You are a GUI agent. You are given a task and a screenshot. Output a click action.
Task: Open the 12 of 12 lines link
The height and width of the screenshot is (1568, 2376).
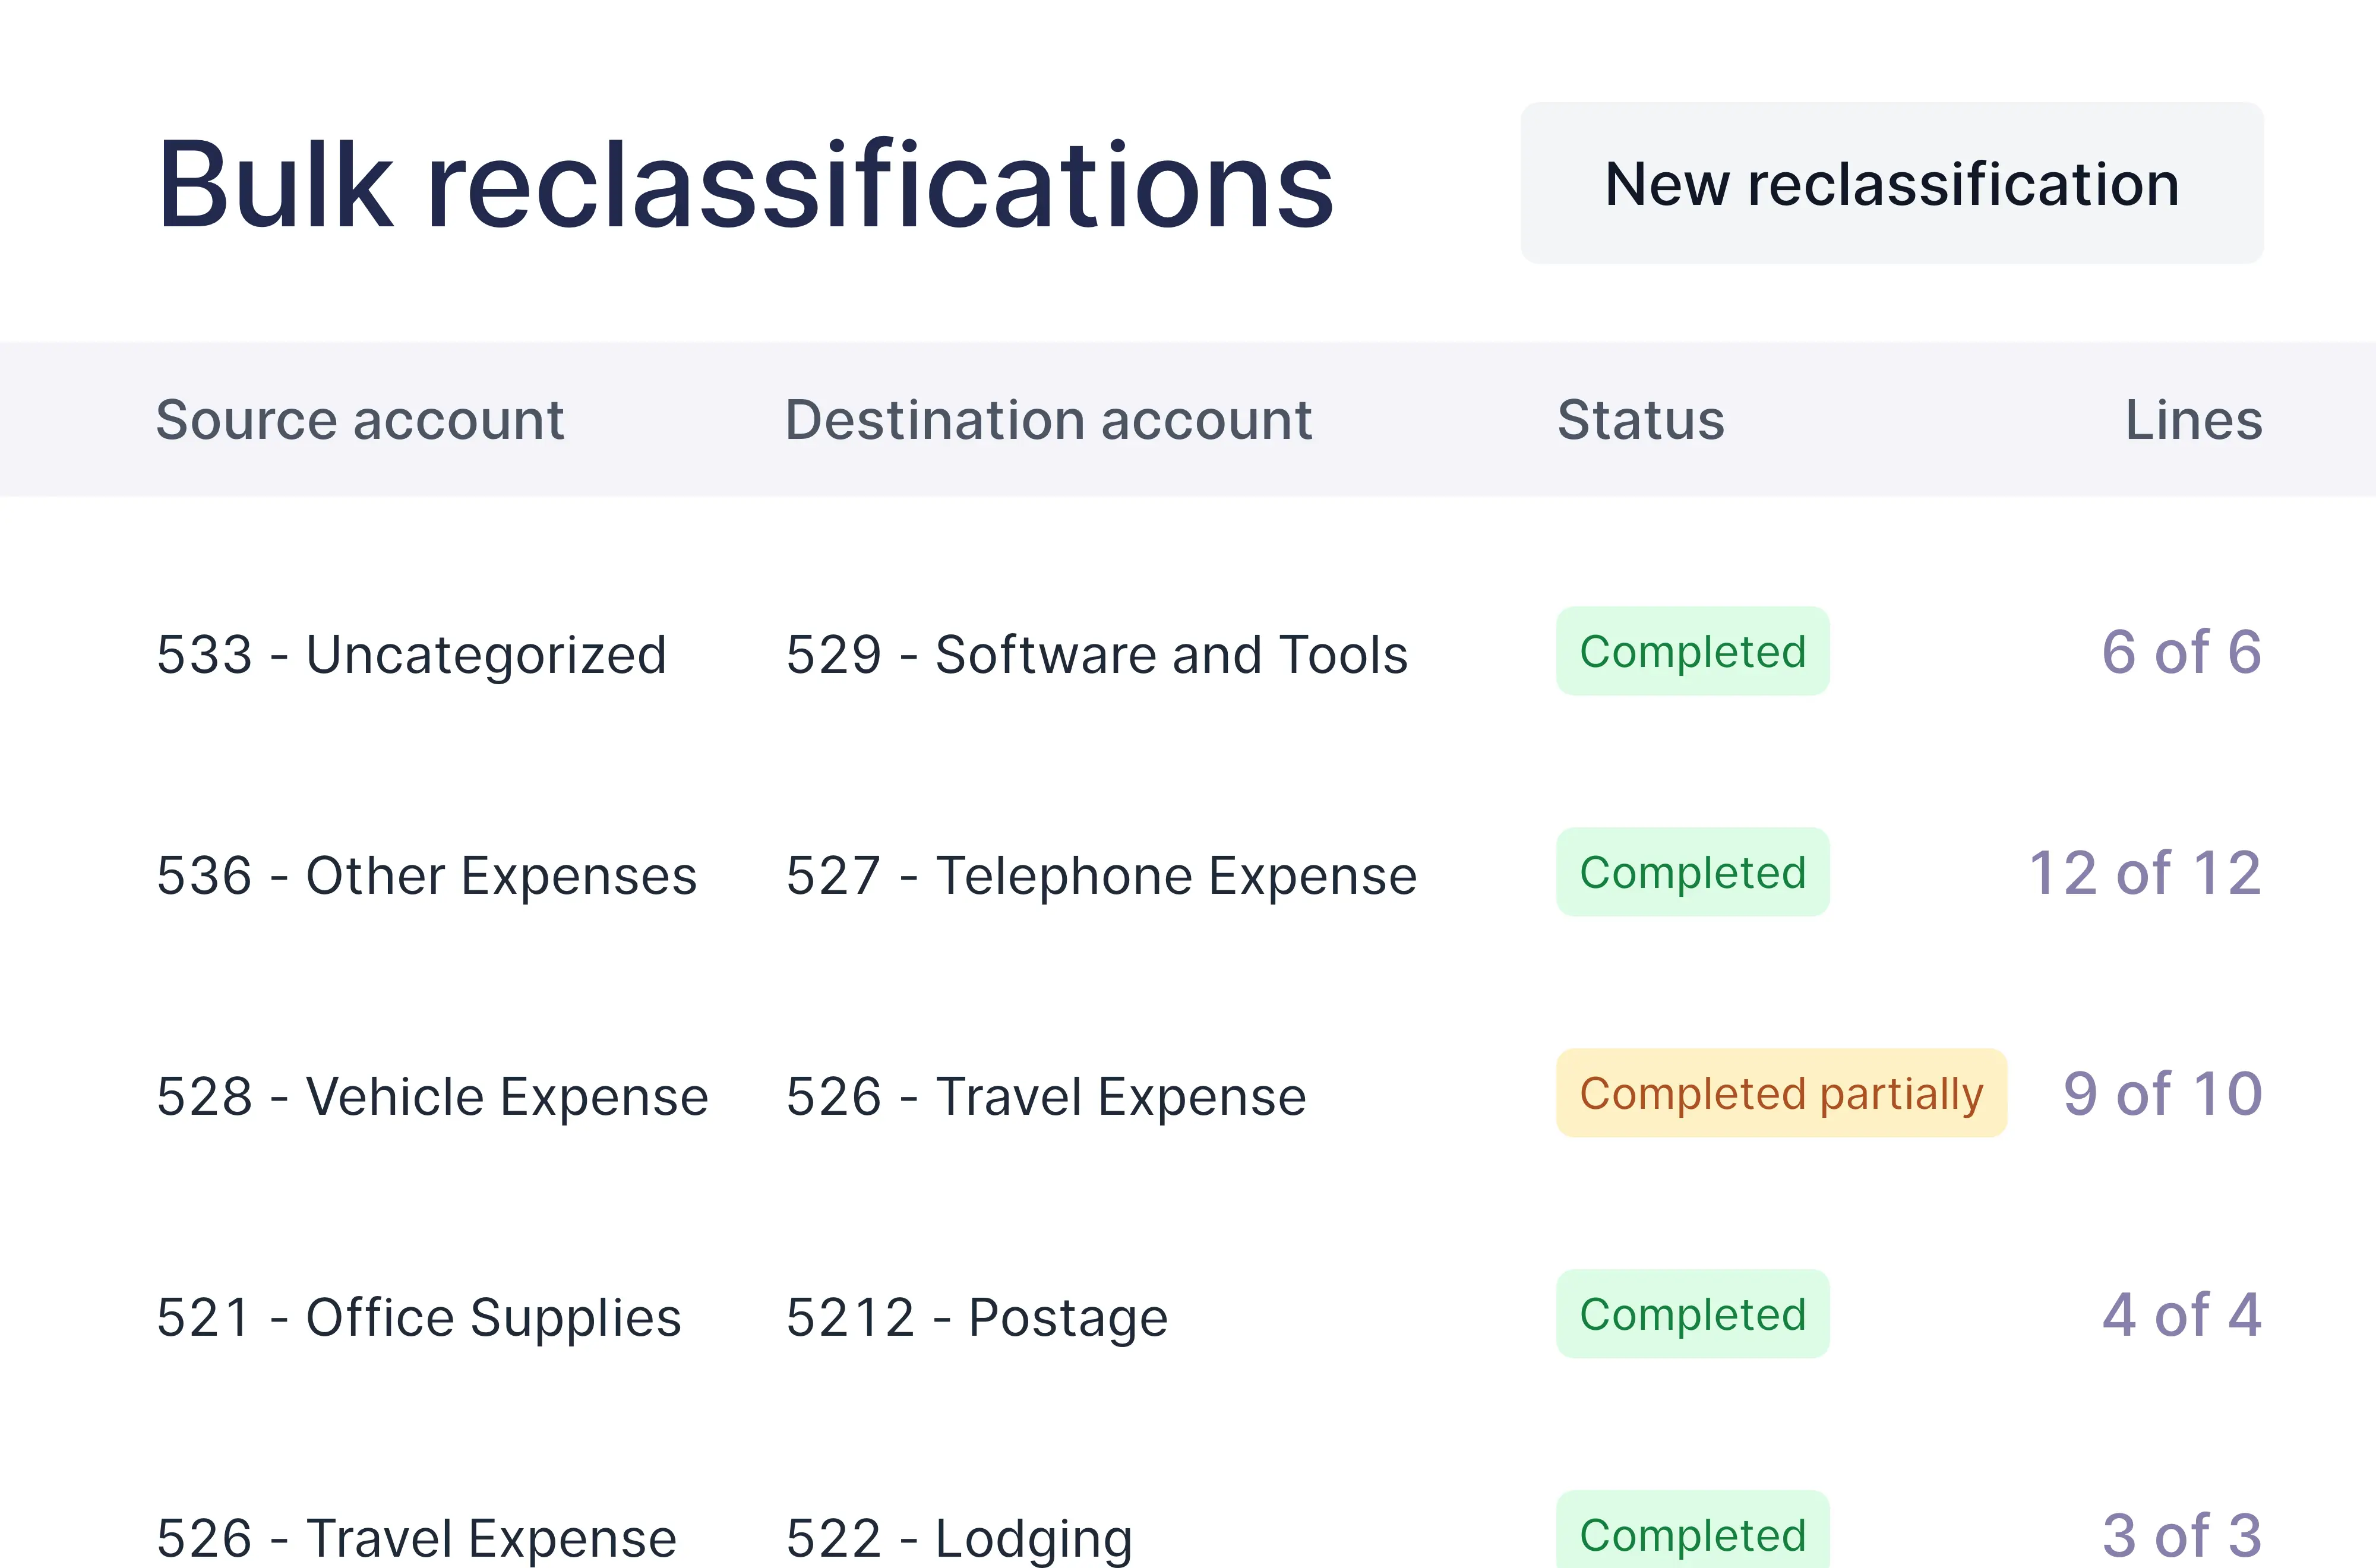[2145, 872]
